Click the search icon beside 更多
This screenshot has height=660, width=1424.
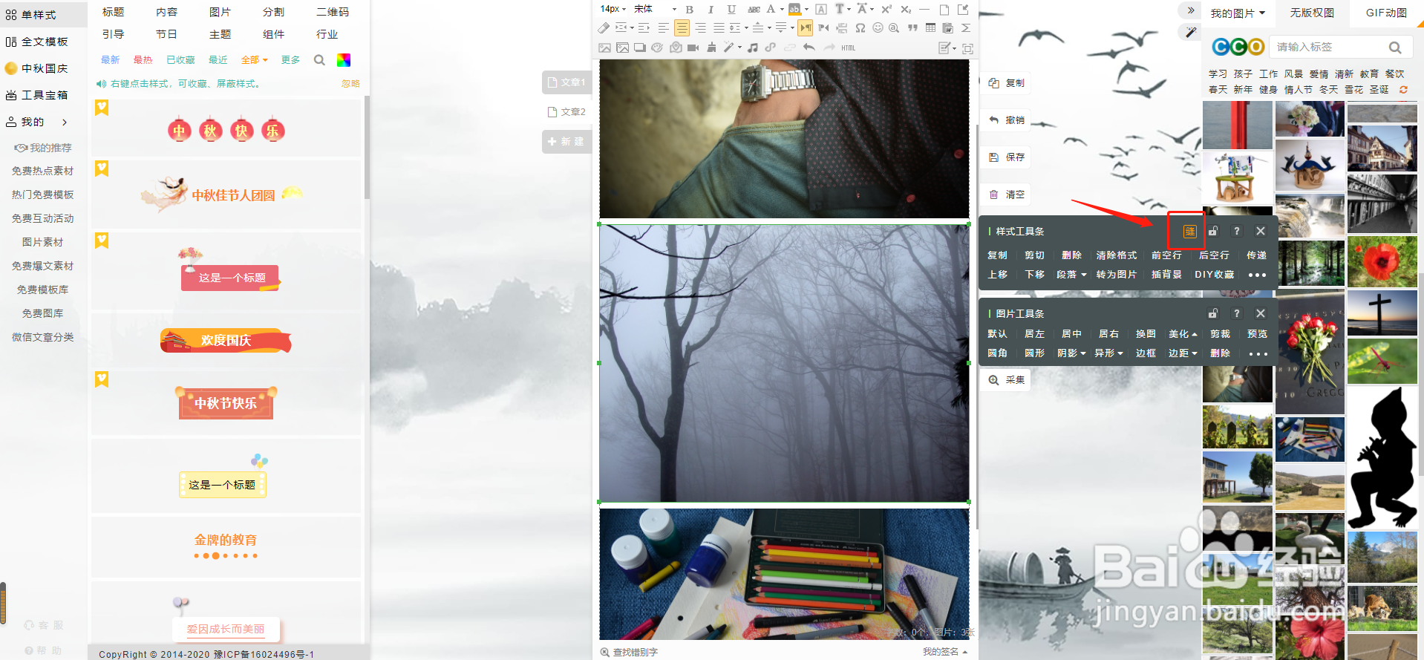(x=319, y=60)
